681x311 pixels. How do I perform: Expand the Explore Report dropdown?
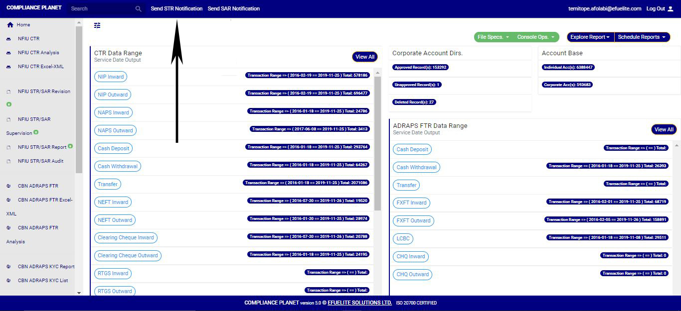point(590,37)
